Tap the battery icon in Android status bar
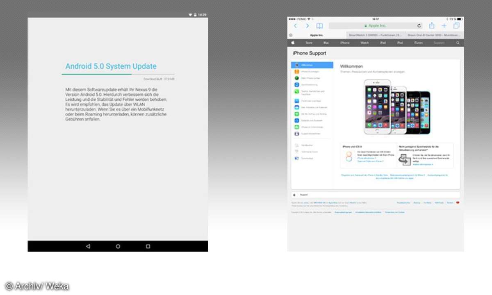Viewport: 492px width, 295px height. tap(195, 15)
